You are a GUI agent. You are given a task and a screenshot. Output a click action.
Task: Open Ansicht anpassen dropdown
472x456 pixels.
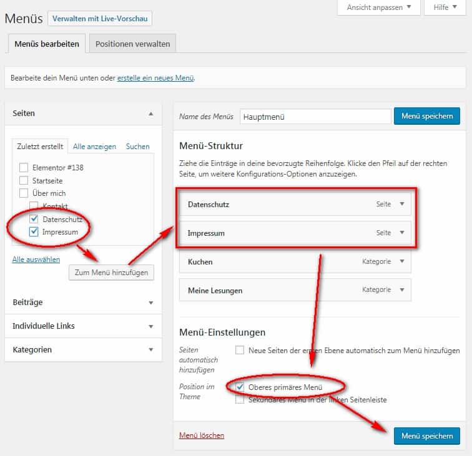[x=379, y=7]
